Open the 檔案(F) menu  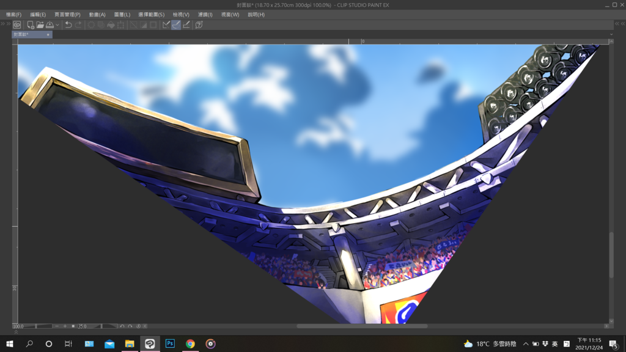[13, 15]
